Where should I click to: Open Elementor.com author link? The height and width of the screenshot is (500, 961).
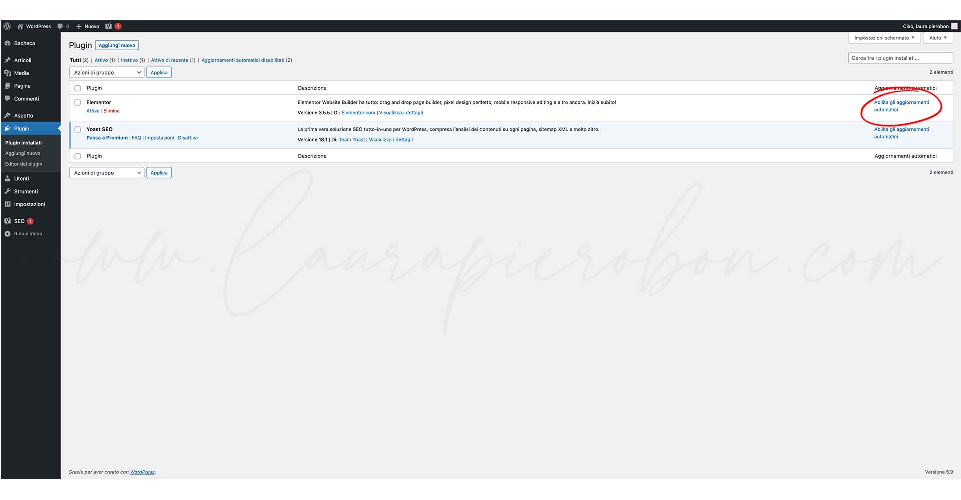click(x=358, y=113)
